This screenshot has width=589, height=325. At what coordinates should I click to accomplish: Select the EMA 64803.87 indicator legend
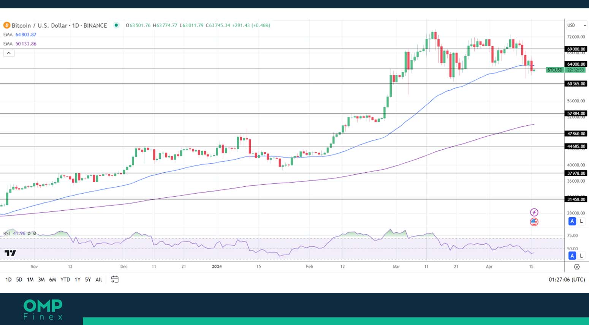[20, 35]
